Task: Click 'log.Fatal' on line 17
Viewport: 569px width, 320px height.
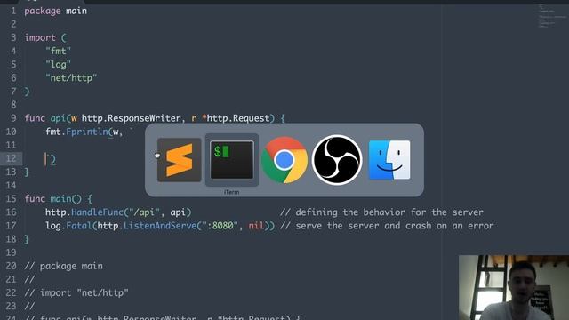Action: 68,226
